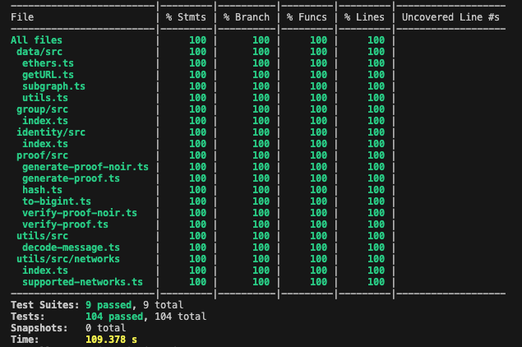Click the 'to-bigint.ts' file name
The height and width of the screenshot is (347, 522).
pos(57,201)
